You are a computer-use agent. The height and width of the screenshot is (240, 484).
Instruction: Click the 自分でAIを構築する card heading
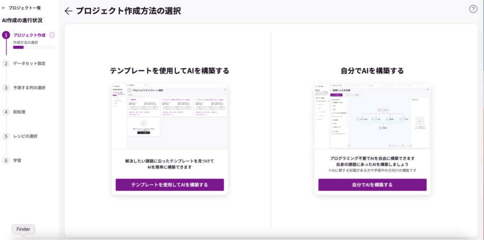pyautogui.click(x=372, y=71)
